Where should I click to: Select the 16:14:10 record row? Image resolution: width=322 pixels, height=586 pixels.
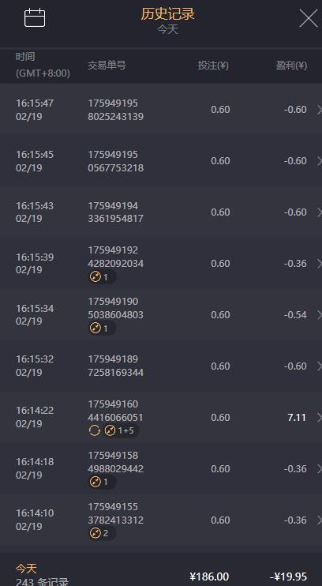(x=161, y=520)
